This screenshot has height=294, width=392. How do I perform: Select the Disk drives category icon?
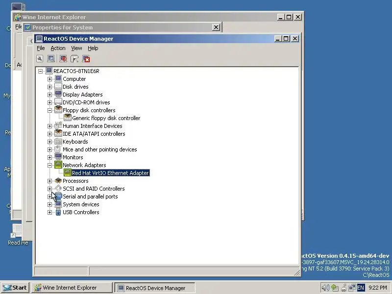point(58,87)
